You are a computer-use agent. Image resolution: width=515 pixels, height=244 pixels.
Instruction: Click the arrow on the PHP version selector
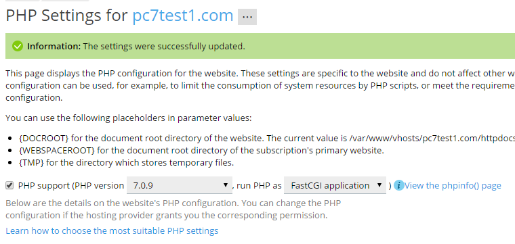click(226, 185)
